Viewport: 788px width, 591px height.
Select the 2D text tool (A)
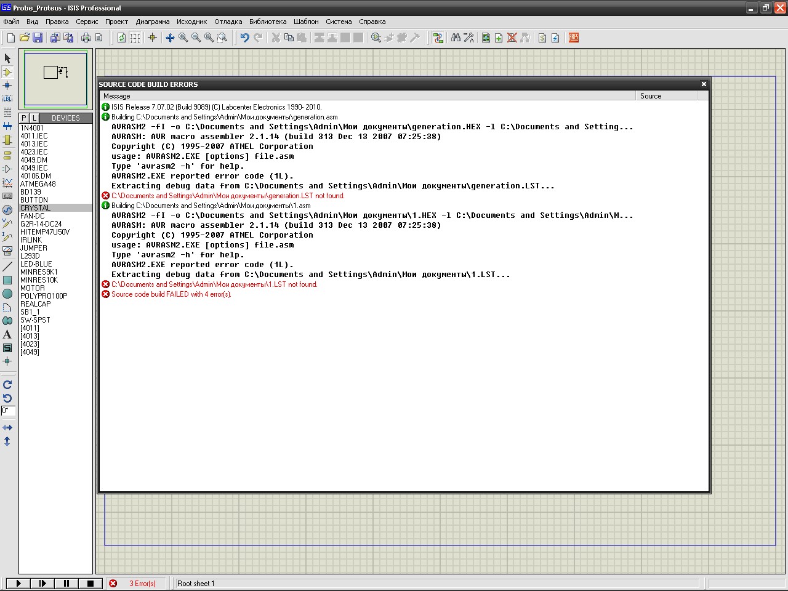(x=7, y=335)
